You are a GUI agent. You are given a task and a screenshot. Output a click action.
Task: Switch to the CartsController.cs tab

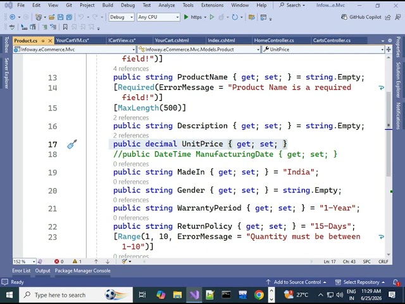332,41
